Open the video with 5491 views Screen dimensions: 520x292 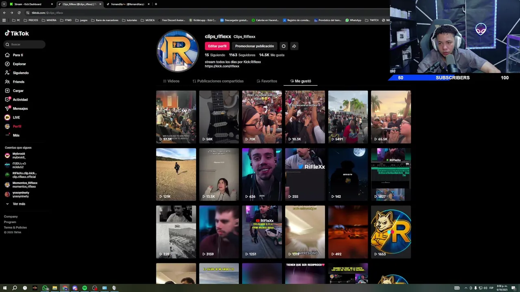348,117
